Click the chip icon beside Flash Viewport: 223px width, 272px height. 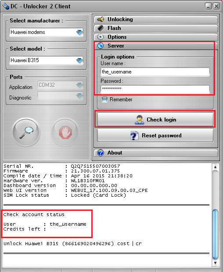101,28
